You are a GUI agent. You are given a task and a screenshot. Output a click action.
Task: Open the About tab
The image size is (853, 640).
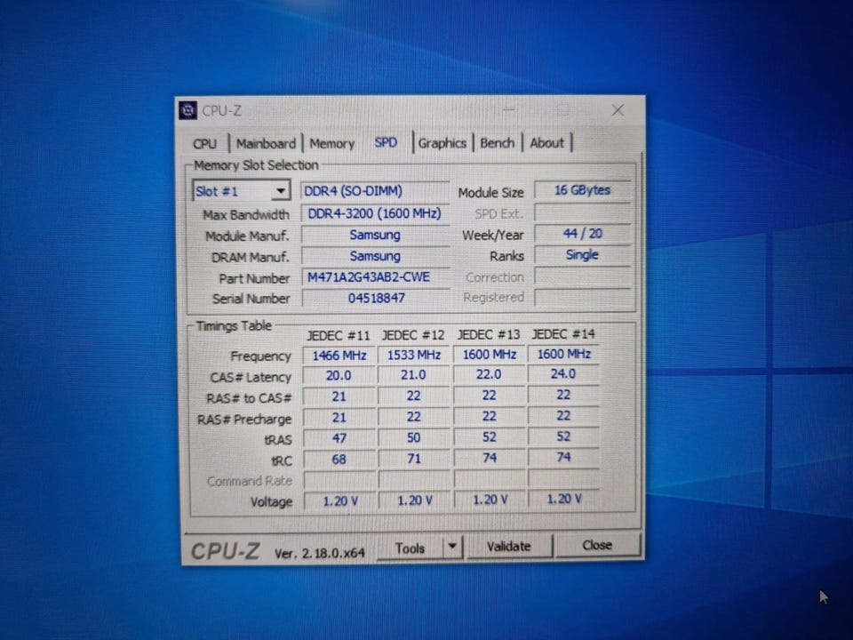[546, 143]
